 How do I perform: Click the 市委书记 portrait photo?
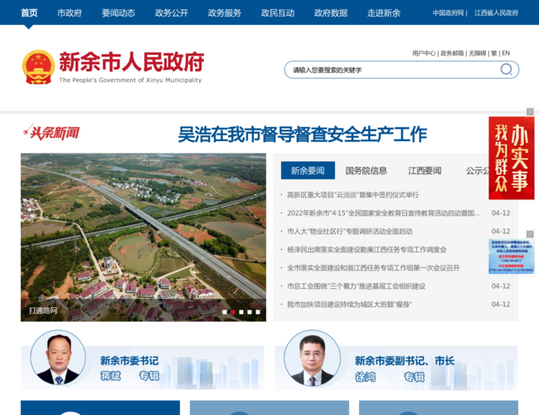tap(58, 359)
